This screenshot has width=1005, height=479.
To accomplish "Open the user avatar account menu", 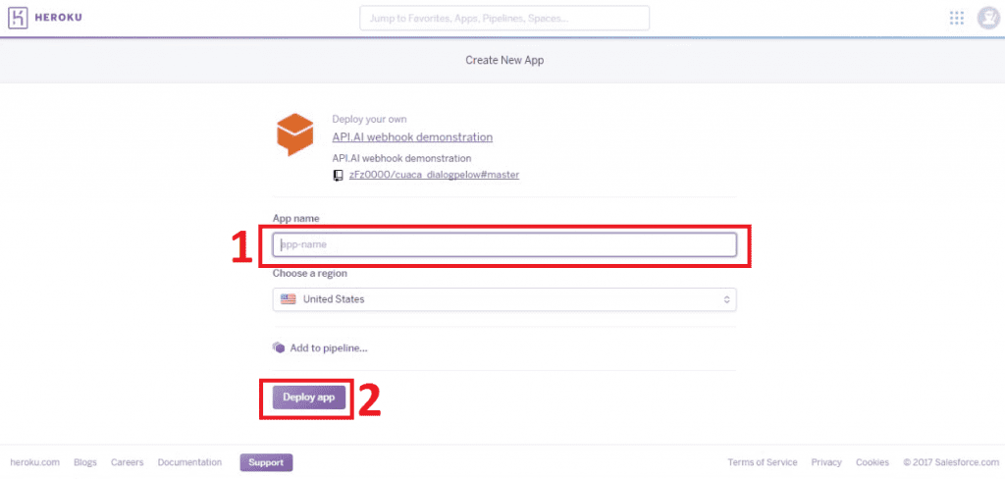I will tap(987, 18).
